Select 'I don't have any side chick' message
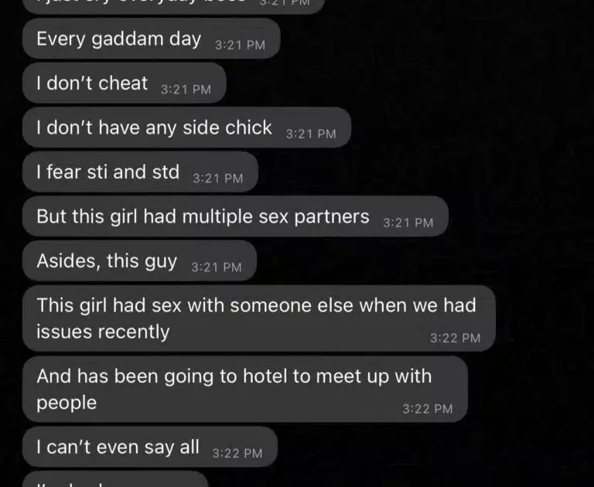 186,128
